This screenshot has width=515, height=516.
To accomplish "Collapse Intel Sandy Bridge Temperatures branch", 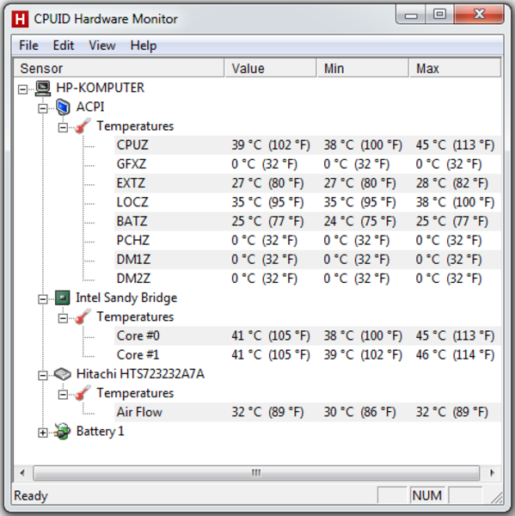I will [x=63, y=318].
